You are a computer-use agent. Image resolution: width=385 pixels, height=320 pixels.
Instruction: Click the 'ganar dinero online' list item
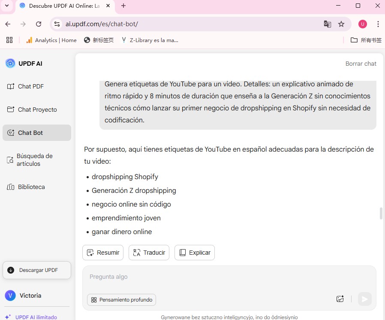point(121,232)
